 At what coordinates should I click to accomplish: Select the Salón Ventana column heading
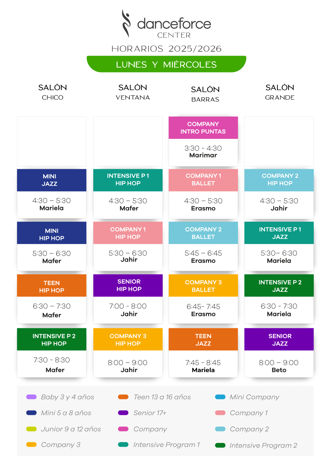tap(133, 92)
